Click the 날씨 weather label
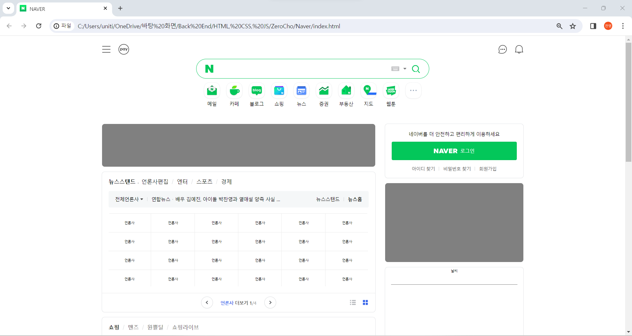Viewport: 632px width, 336px height. tap(454, 271)
